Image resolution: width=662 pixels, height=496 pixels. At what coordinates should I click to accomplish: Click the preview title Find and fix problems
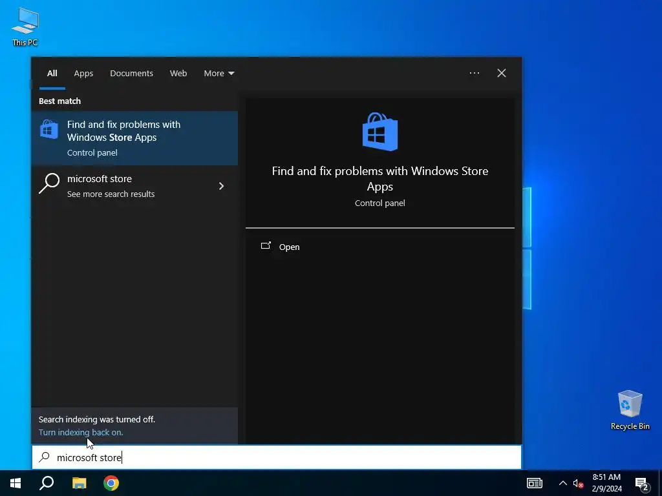[x=380, y=179]
